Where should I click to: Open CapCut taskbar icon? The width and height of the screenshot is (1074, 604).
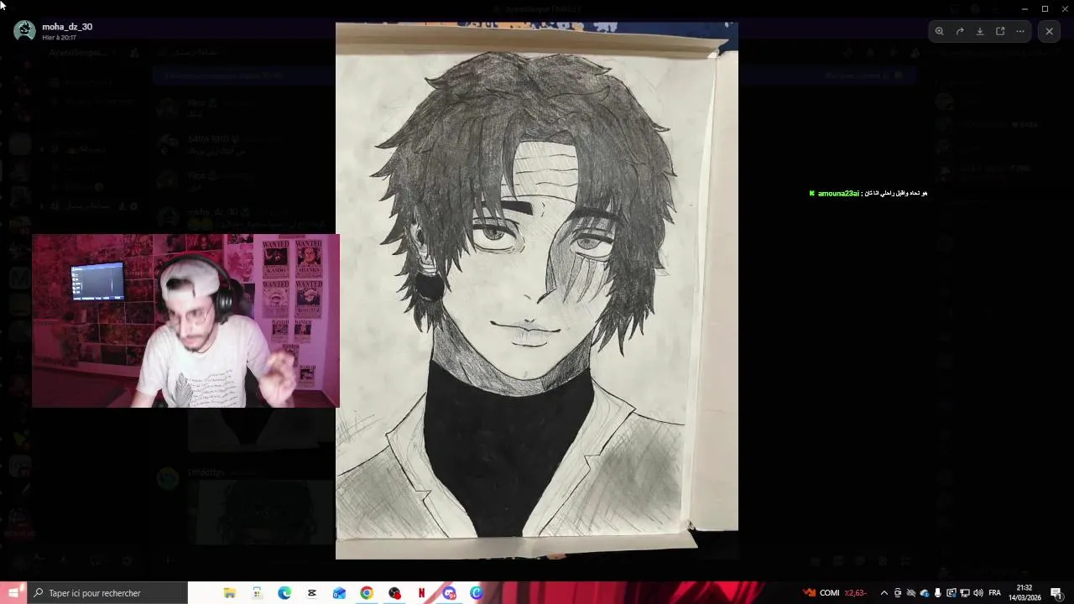click(x=312, y=593)
